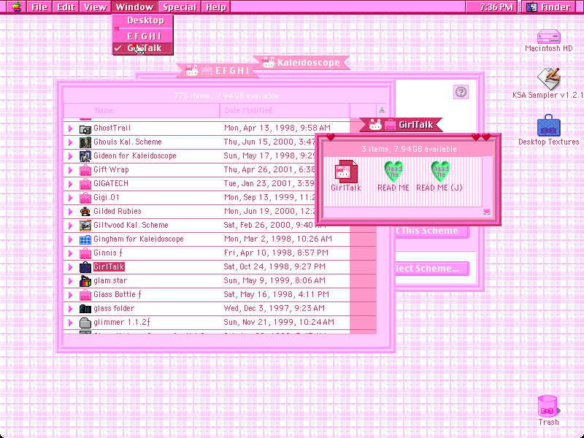Click the Gideon for Kaleidoscope icon
The image size is (584, 438).
(85, 156)
